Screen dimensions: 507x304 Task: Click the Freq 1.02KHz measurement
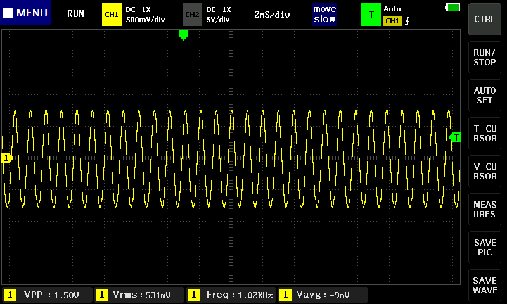click(231, 295)
